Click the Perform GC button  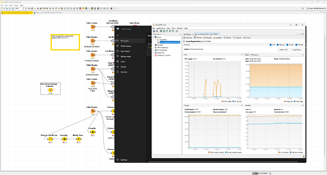[x=283, y=50]
